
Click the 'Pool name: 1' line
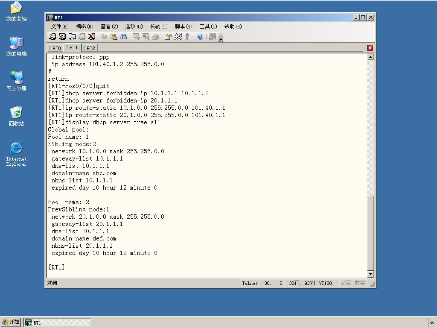point(68,137)
